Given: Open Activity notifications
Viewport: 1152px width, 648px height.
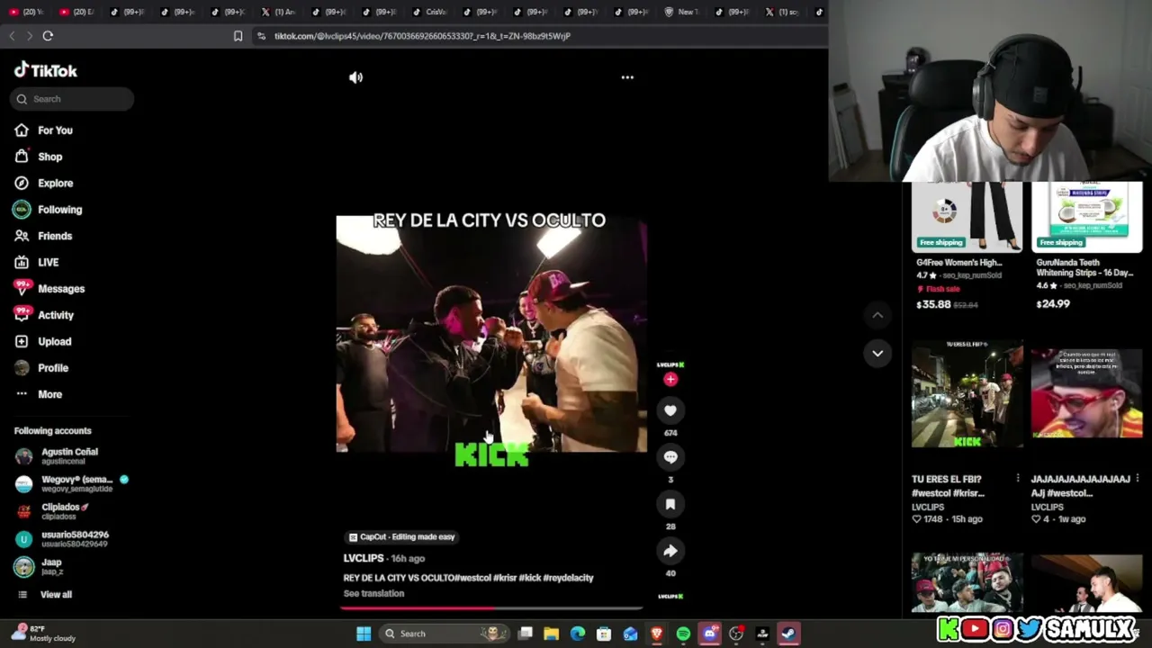Looking at the screenshot, I should click(44, 315).
